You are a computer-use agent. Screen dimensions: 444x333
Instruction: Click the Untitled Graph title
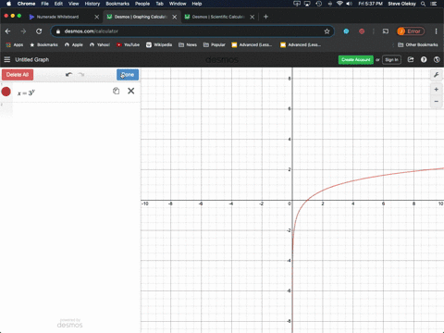(x=32, y=59)
